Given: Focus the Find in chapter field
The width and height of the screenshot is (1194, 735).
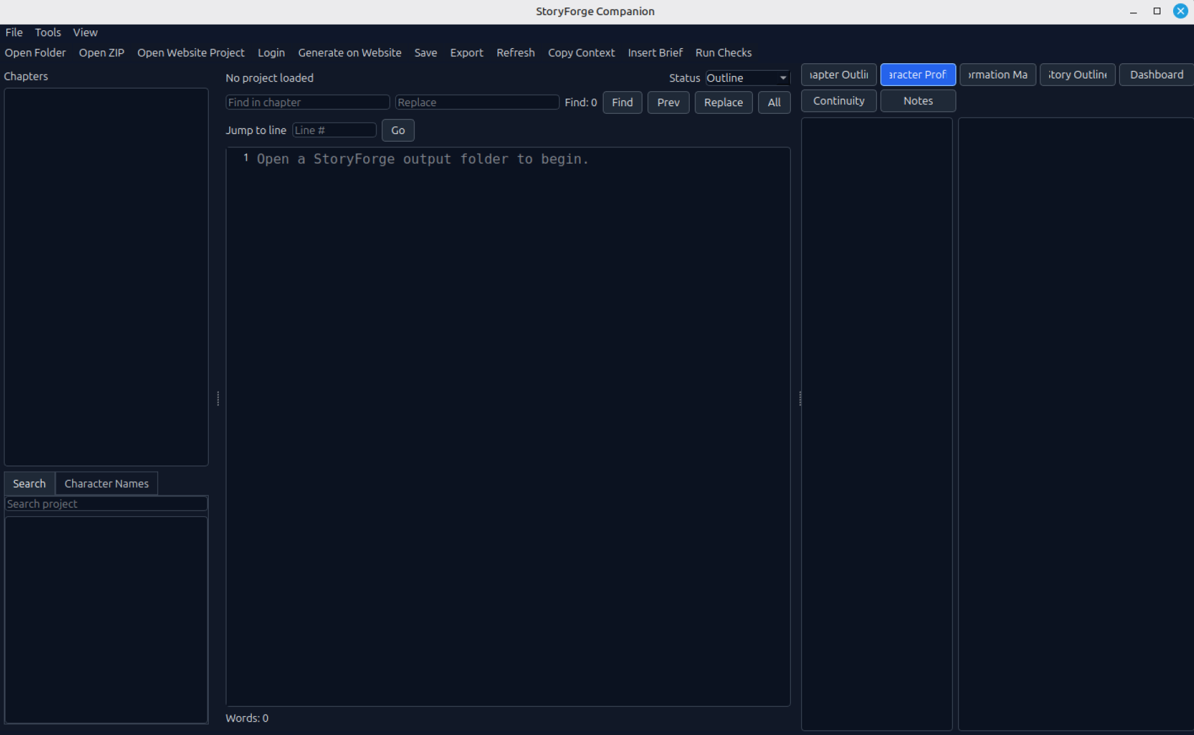Looking at the screenshot, I should coord(308,102).
